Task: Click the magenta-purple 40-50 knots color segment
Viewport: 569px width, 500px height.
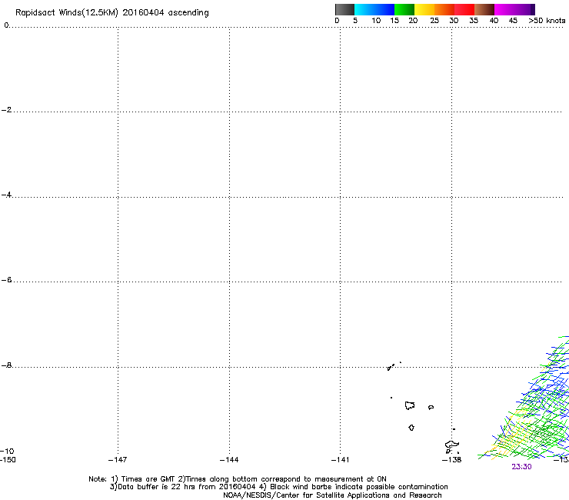Action: pyautogui.click(x=514, y=9)
